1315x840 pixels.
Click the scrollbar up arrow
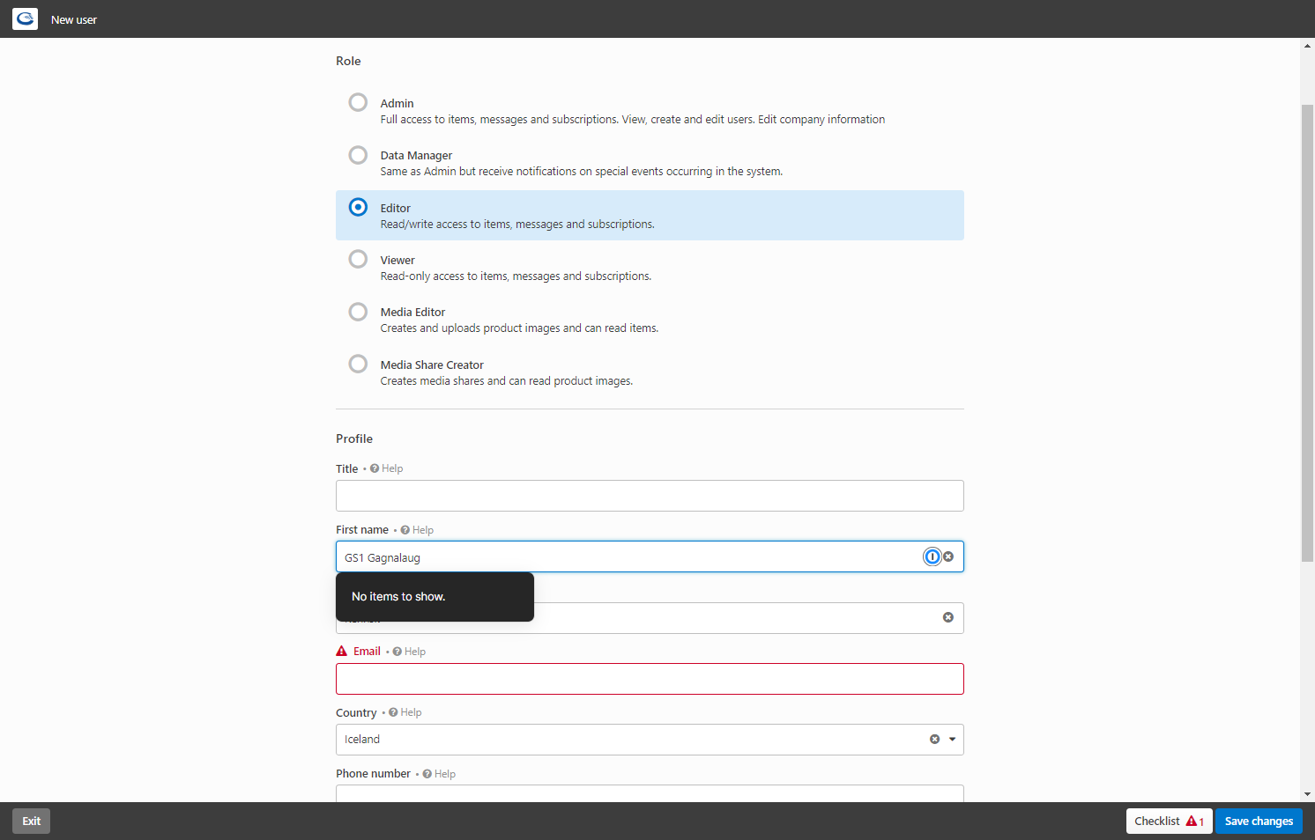coord(1308,45)
